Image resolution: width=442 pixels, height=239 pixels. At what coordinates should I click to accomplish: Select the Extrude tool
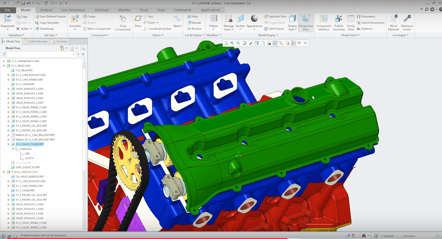(x=195, y=23)
